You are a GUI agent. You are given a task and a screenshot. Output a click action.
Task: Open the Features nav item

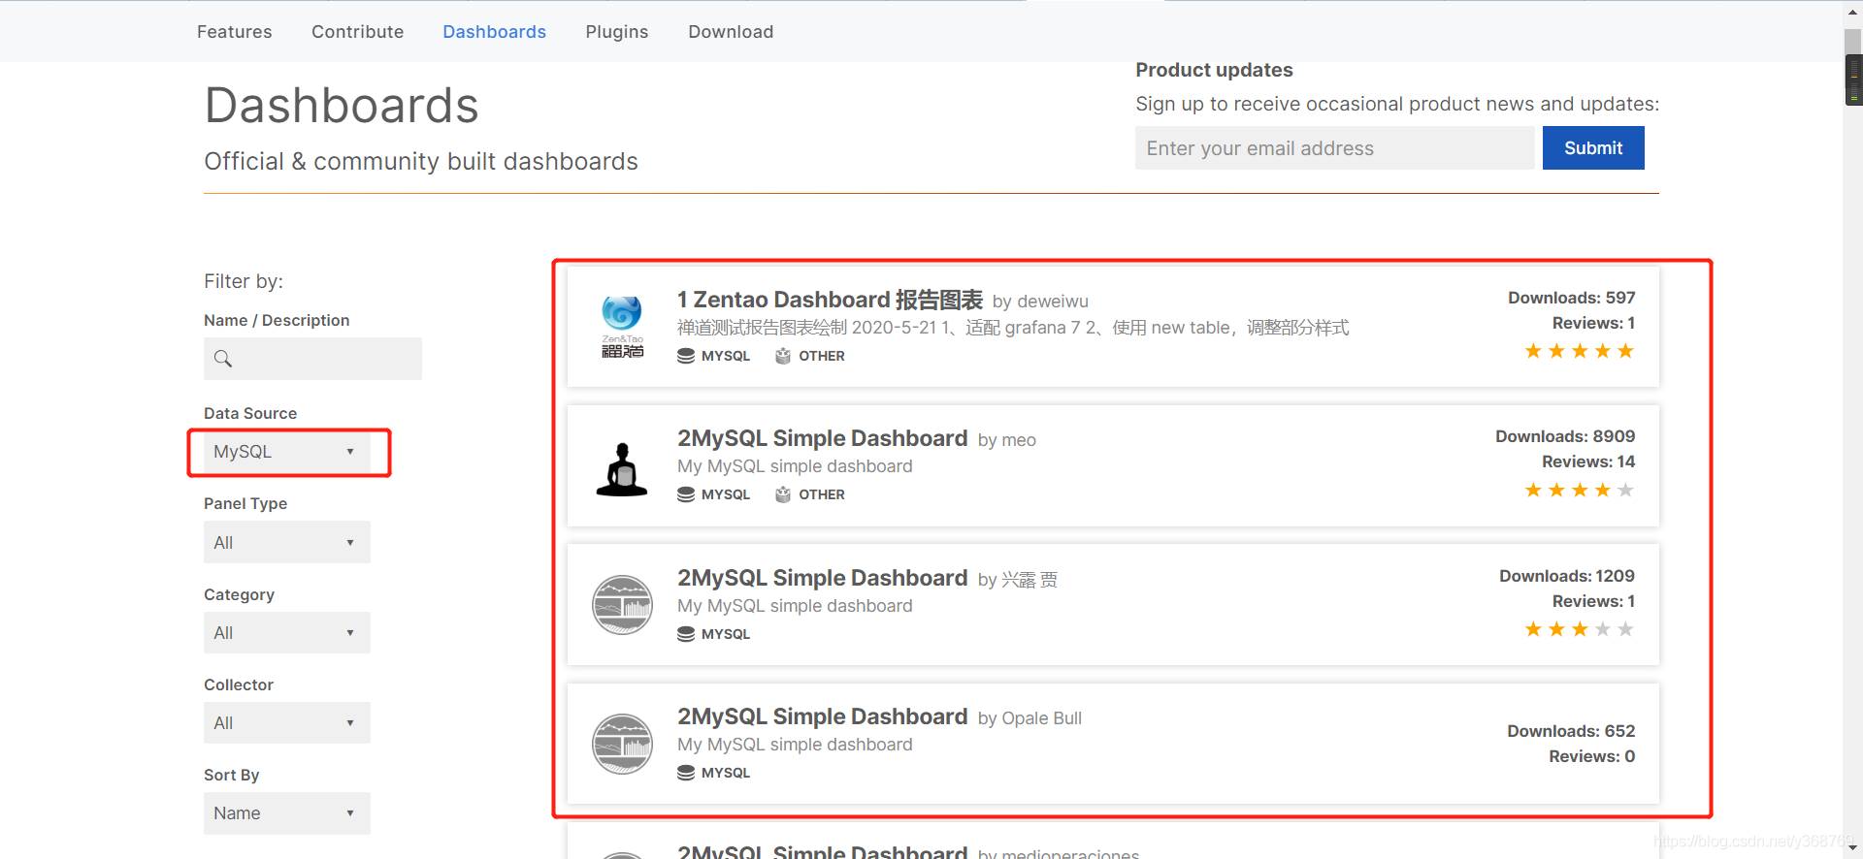pos(234,32)
